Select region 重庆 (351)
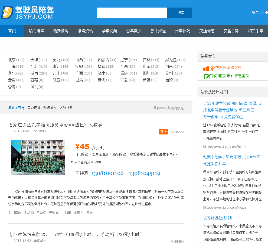Viewport: 268px width, 243px height. (129, 73)
